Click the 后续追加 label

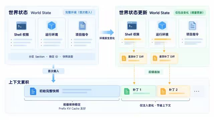tap(154, 72)
